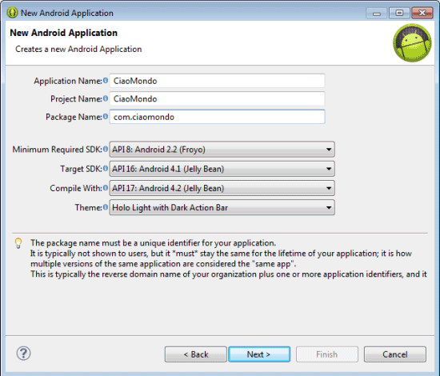Screen dimensions: 440x376
Task: Return with the Back button
Action: (195, 354)
